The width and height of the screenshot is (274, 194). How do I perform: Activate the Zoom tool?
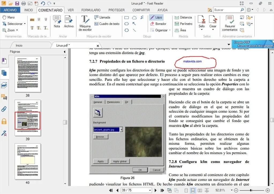[x=8, y=30]
